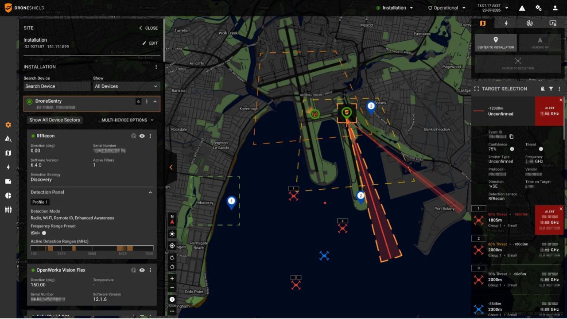Open OpenWorks Vision Flex more options menu

150,270
